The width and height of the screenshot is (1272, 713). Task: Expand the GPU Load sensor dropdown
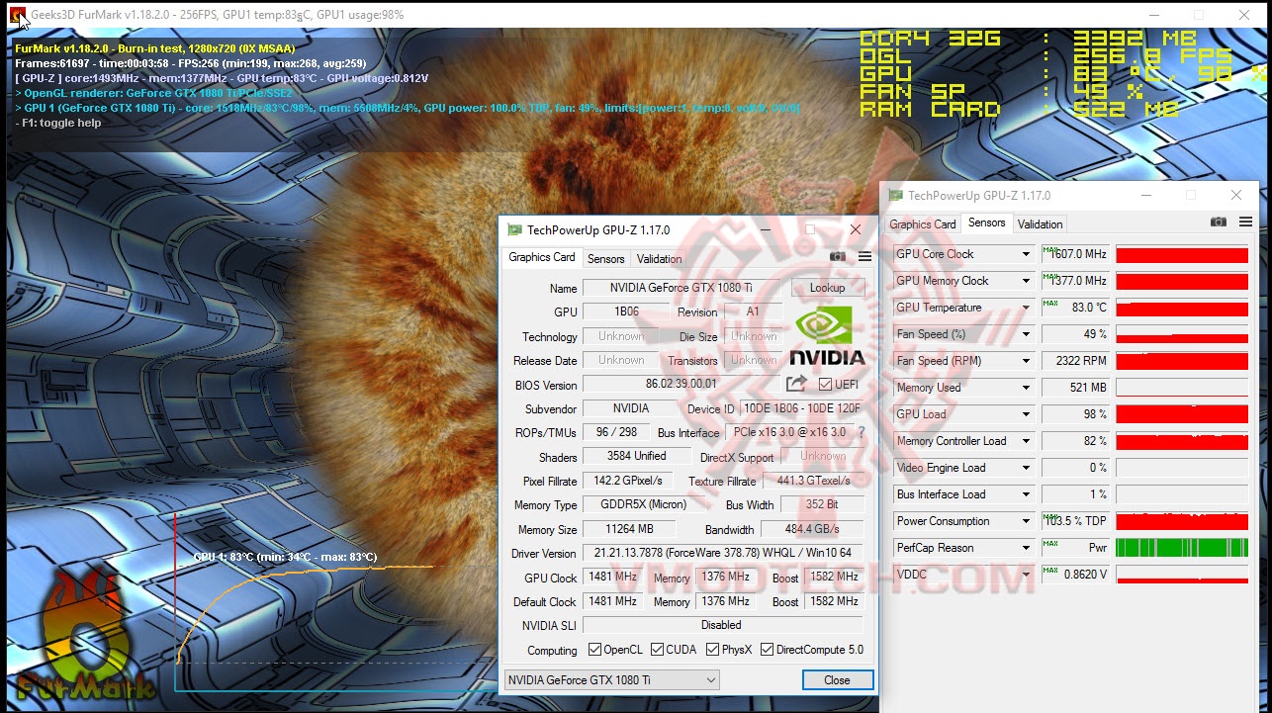(x=1026, y=414)
